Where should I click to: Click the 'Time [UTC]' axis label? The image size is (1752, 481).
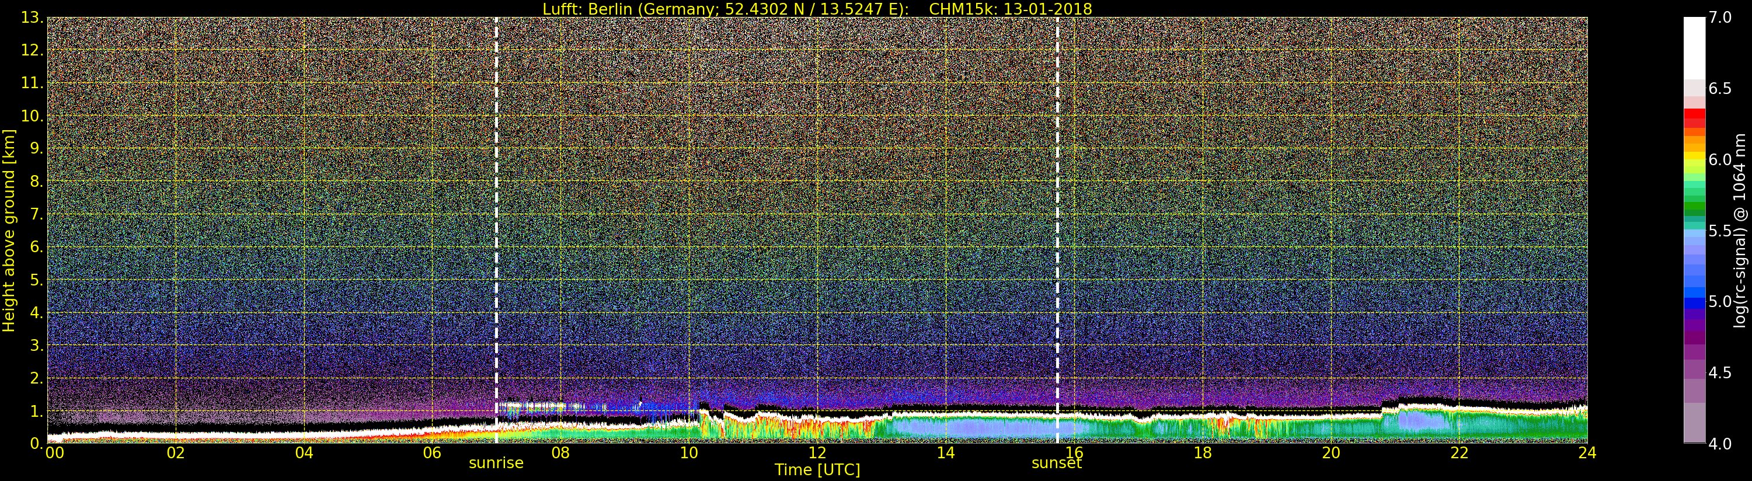(817, 470)
